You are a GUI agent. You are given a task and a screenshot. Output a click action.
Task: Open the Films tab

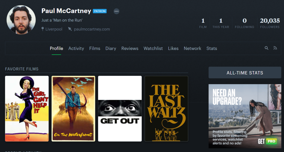tap(95, 48)
